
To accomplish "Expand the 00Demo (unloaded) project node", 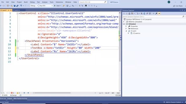I will click(x=124, y=22).
